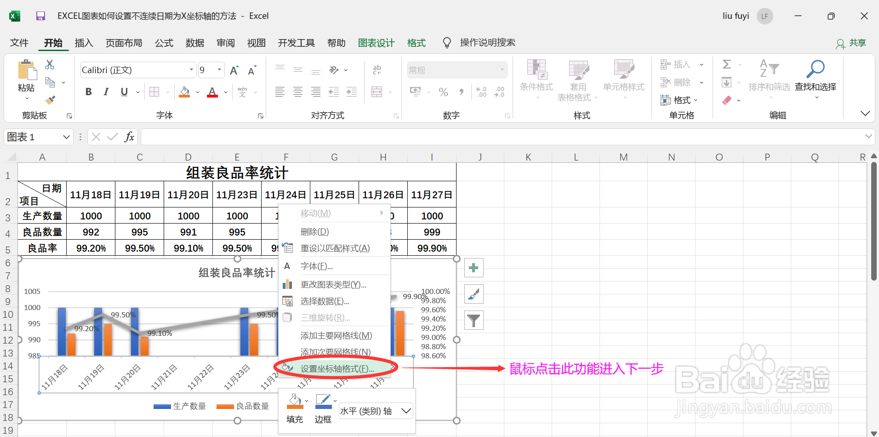Click the Decrease Decimal icon
Viewport: 879px width, 437px height.
point(499,92)
